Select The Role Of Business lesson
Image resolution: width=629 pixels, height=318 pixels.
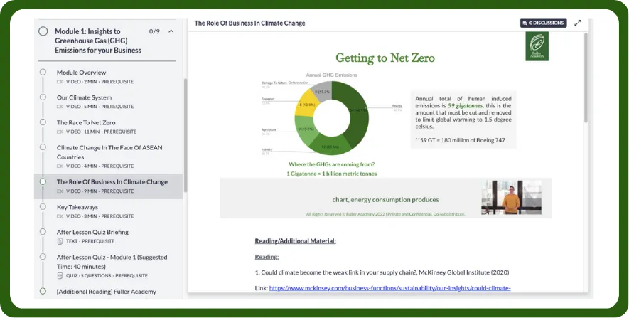pyautogui.click(x=112, y=181)
